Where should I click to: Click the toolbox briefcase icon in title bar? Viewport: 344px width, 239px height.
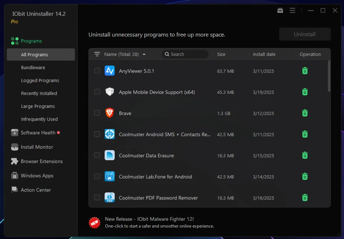(280, 10)
